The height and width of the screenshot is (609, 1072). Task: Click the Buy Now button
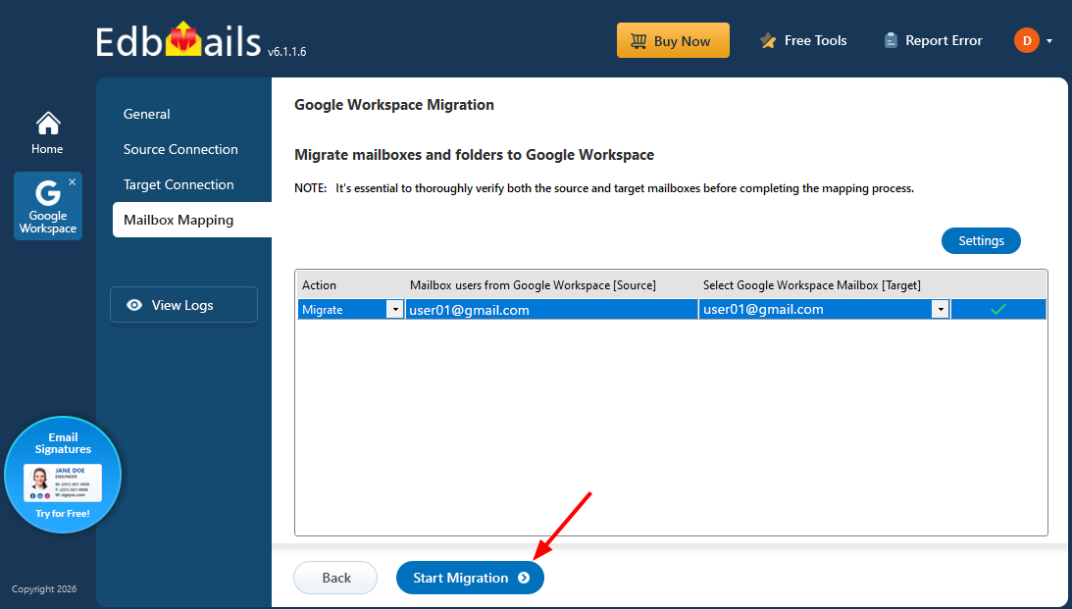(x=673, y=40)
